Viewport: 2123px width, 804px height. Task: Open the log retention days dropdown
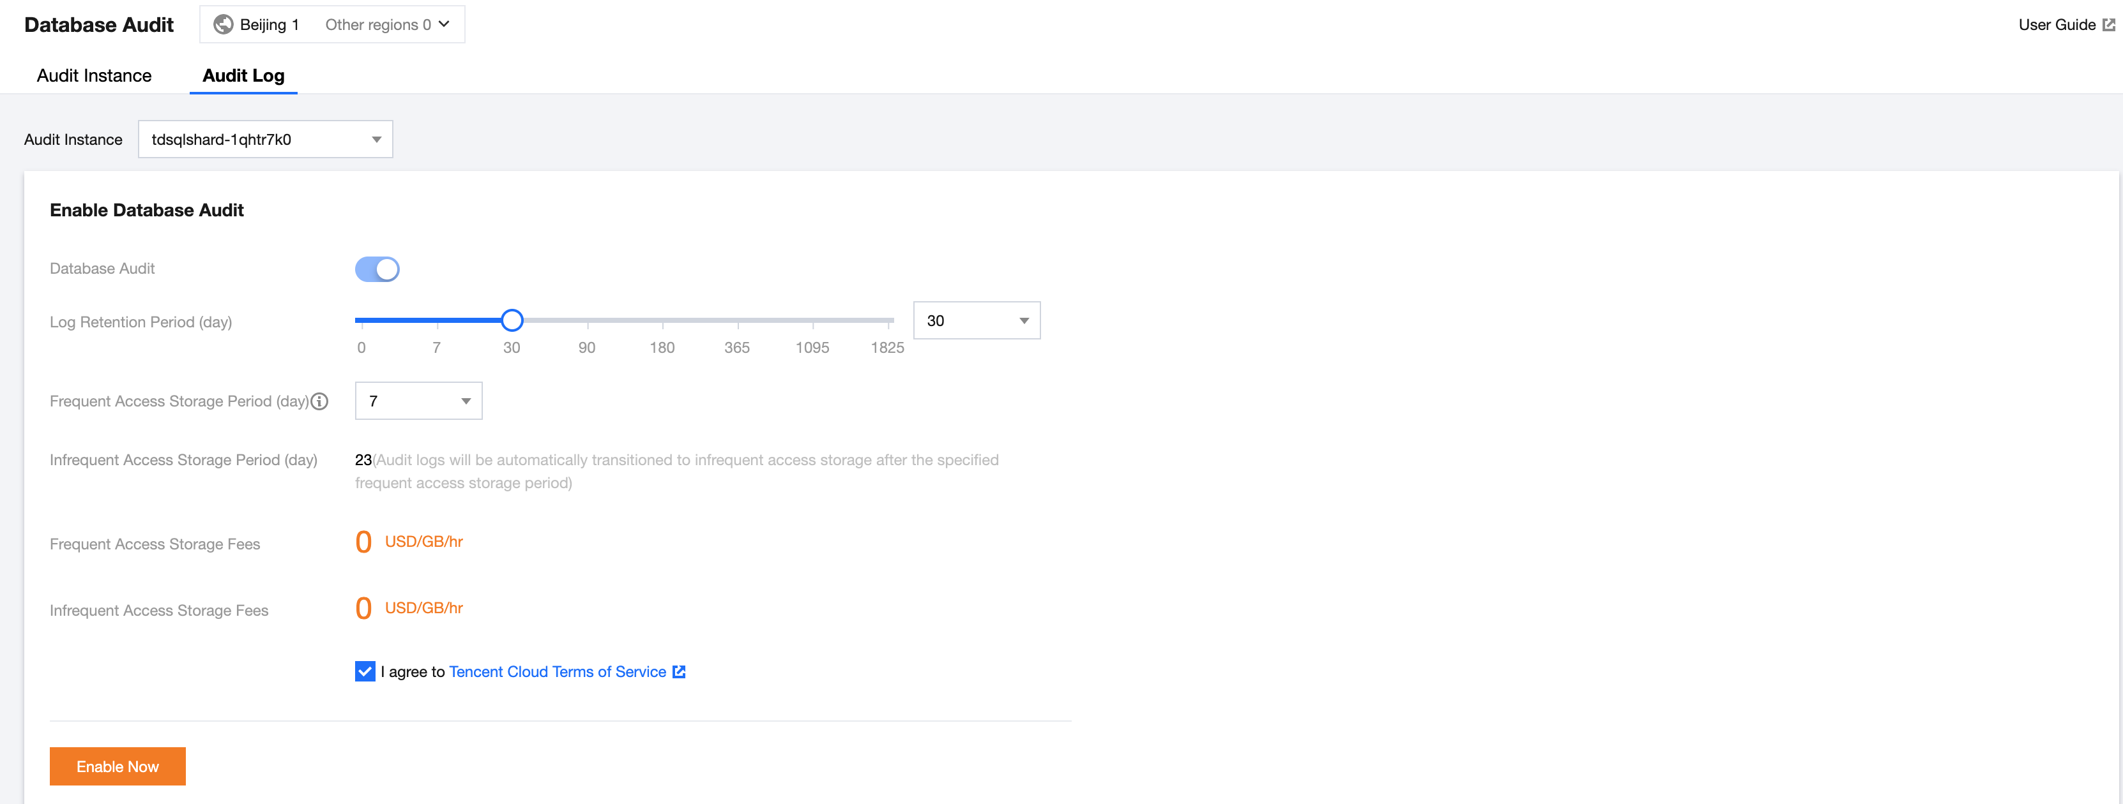pos(976,320)
